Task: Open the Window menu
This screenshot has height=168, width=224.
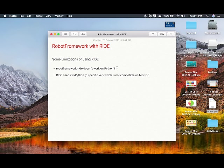Action: click(x=59, y=16)
